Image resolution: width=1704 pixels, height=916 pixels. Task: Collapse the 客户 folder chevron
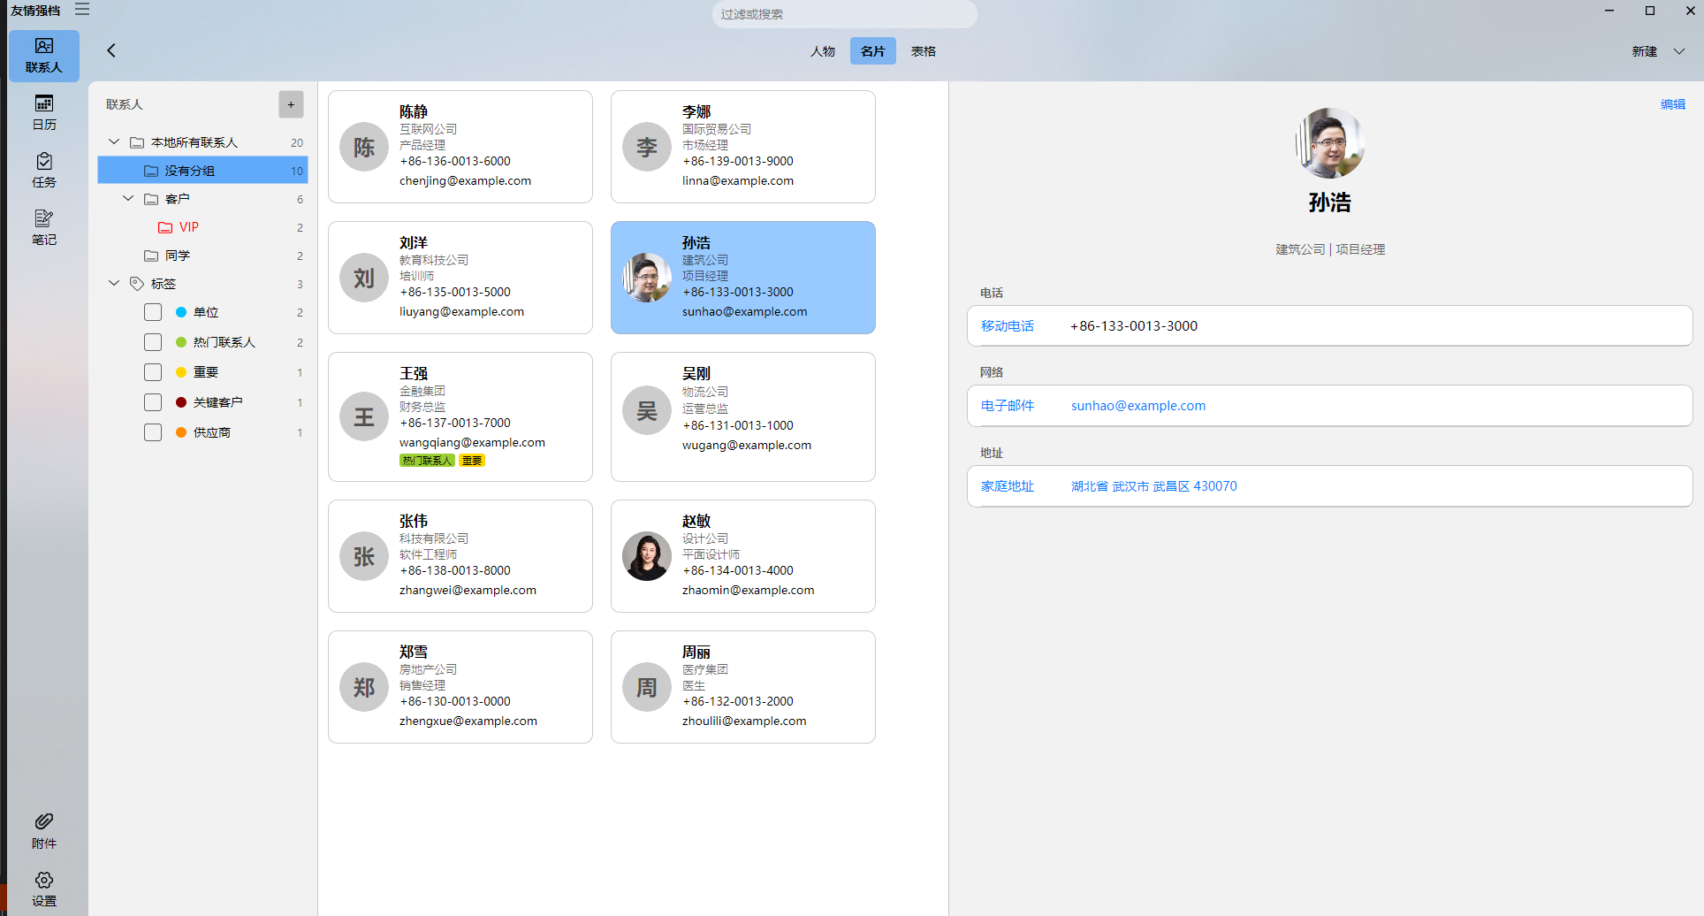128,199
